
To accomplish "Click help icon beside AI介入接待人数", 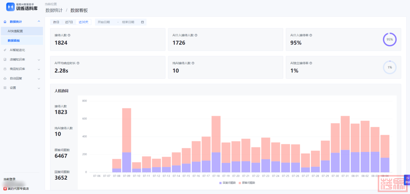I will point(196,35).
